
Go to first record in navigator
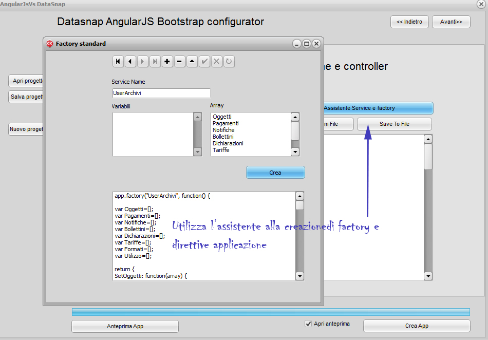(118, 62)
